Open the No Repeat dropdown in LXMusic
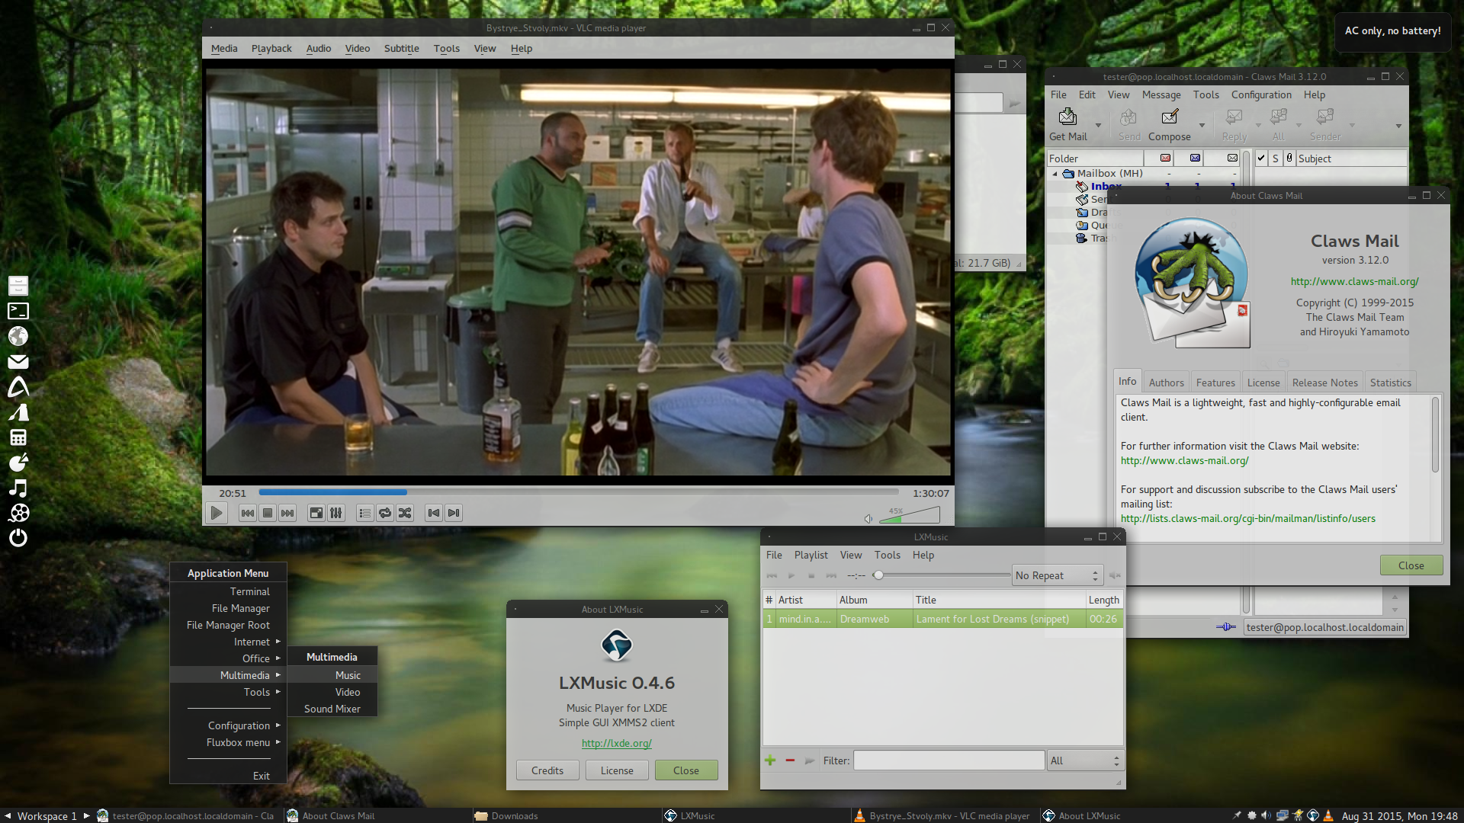1464x823 pixels. (x=1058, y=575)
